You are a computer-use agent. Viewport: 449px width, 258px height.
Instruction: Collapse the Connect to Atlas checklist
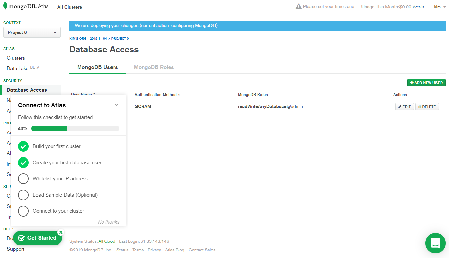point(116,105)
